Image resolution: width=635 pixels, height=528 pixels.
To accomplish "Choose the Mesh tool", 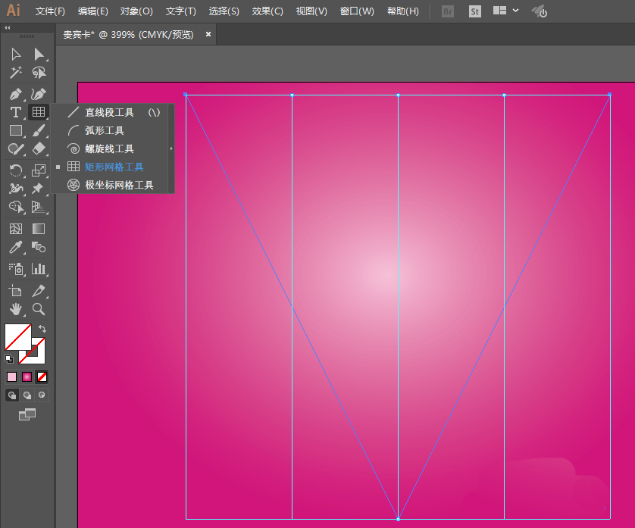I will tap(16, 229).
